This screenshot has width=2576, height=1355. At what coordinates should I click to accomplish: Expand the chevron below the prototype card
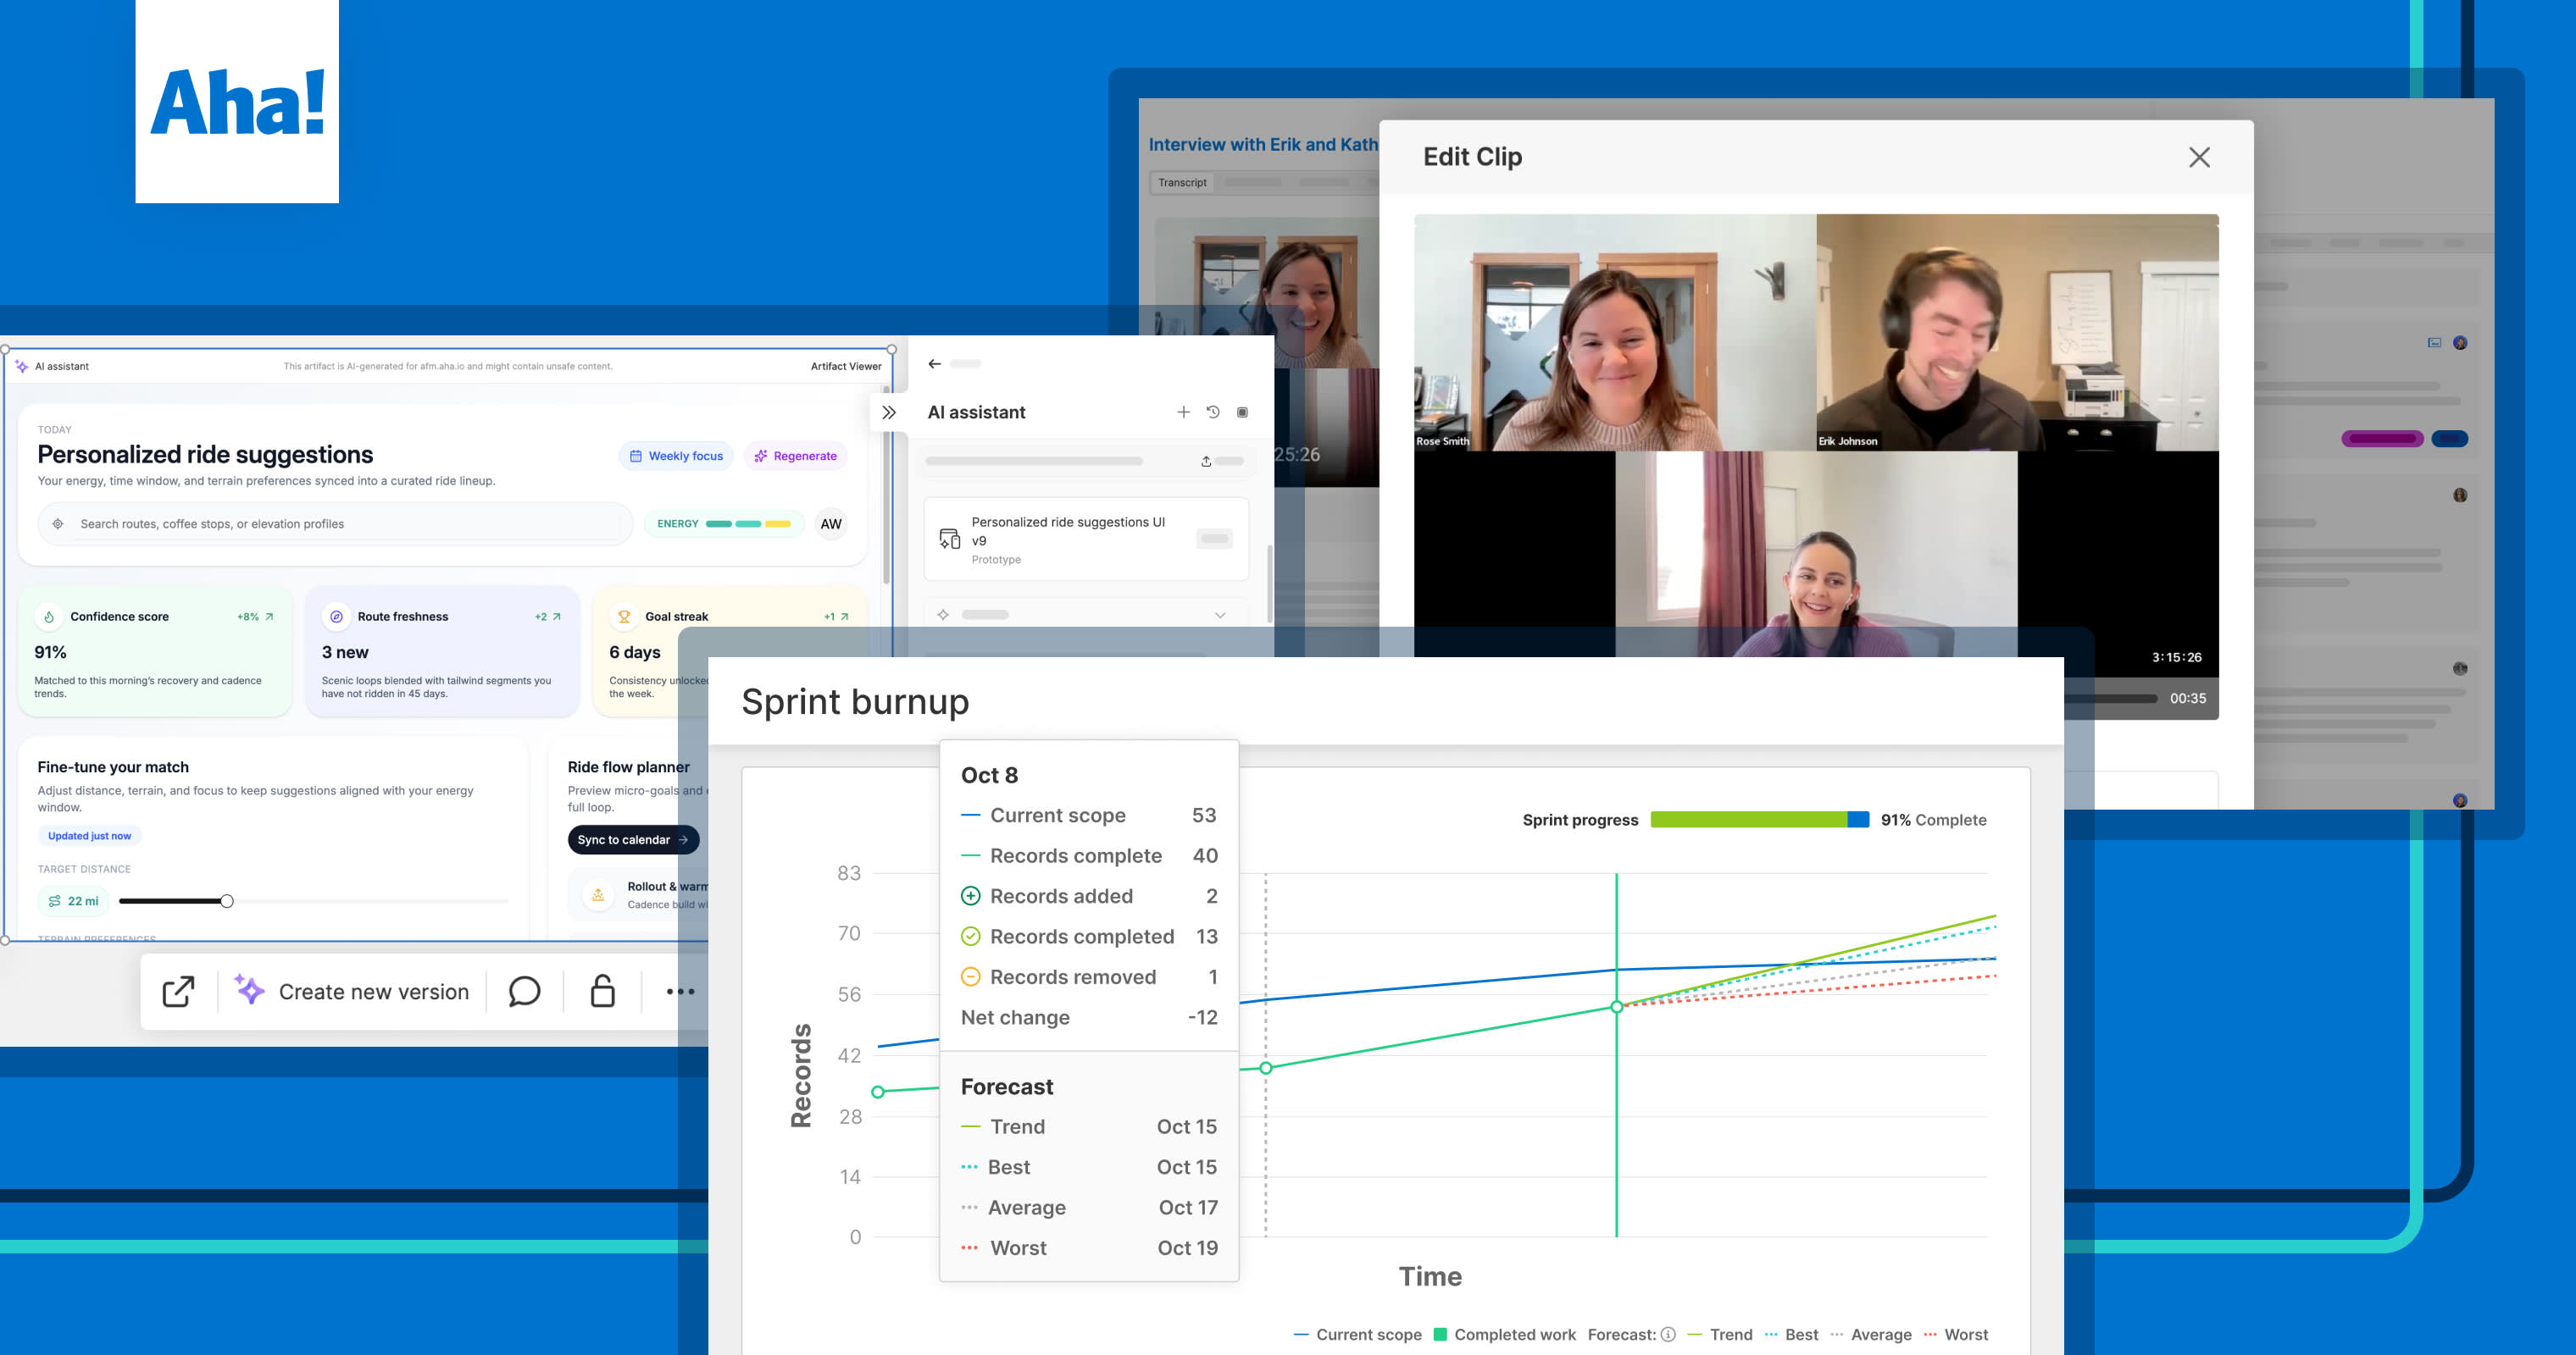click(1220, 615)
